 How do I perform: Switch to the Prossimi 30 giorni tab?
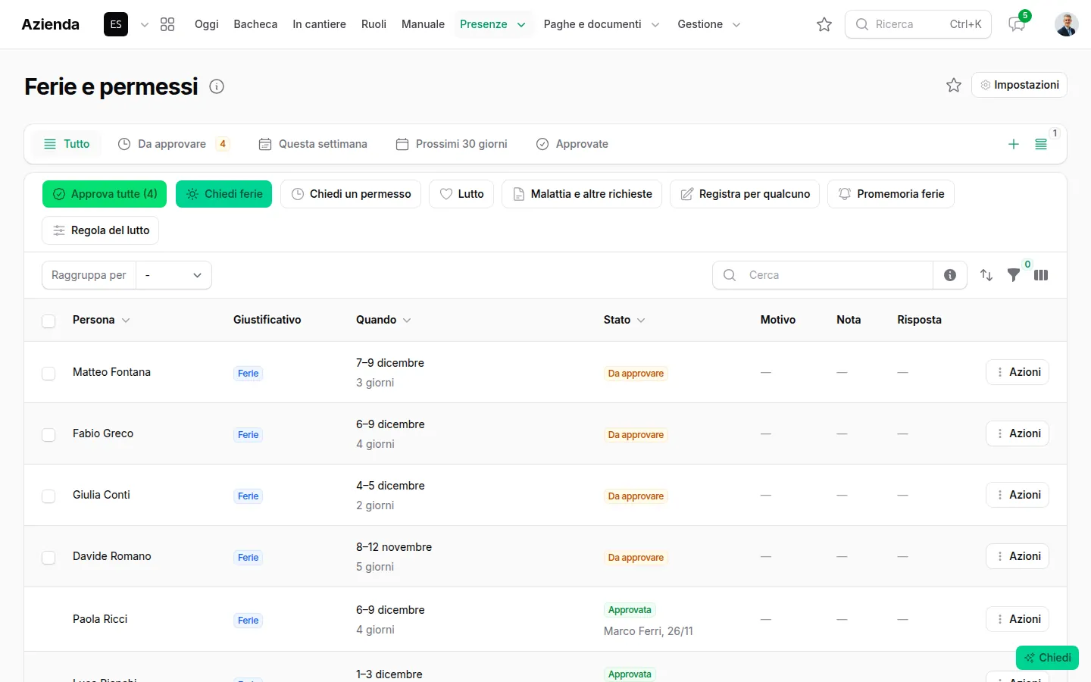tap(452, 144)
